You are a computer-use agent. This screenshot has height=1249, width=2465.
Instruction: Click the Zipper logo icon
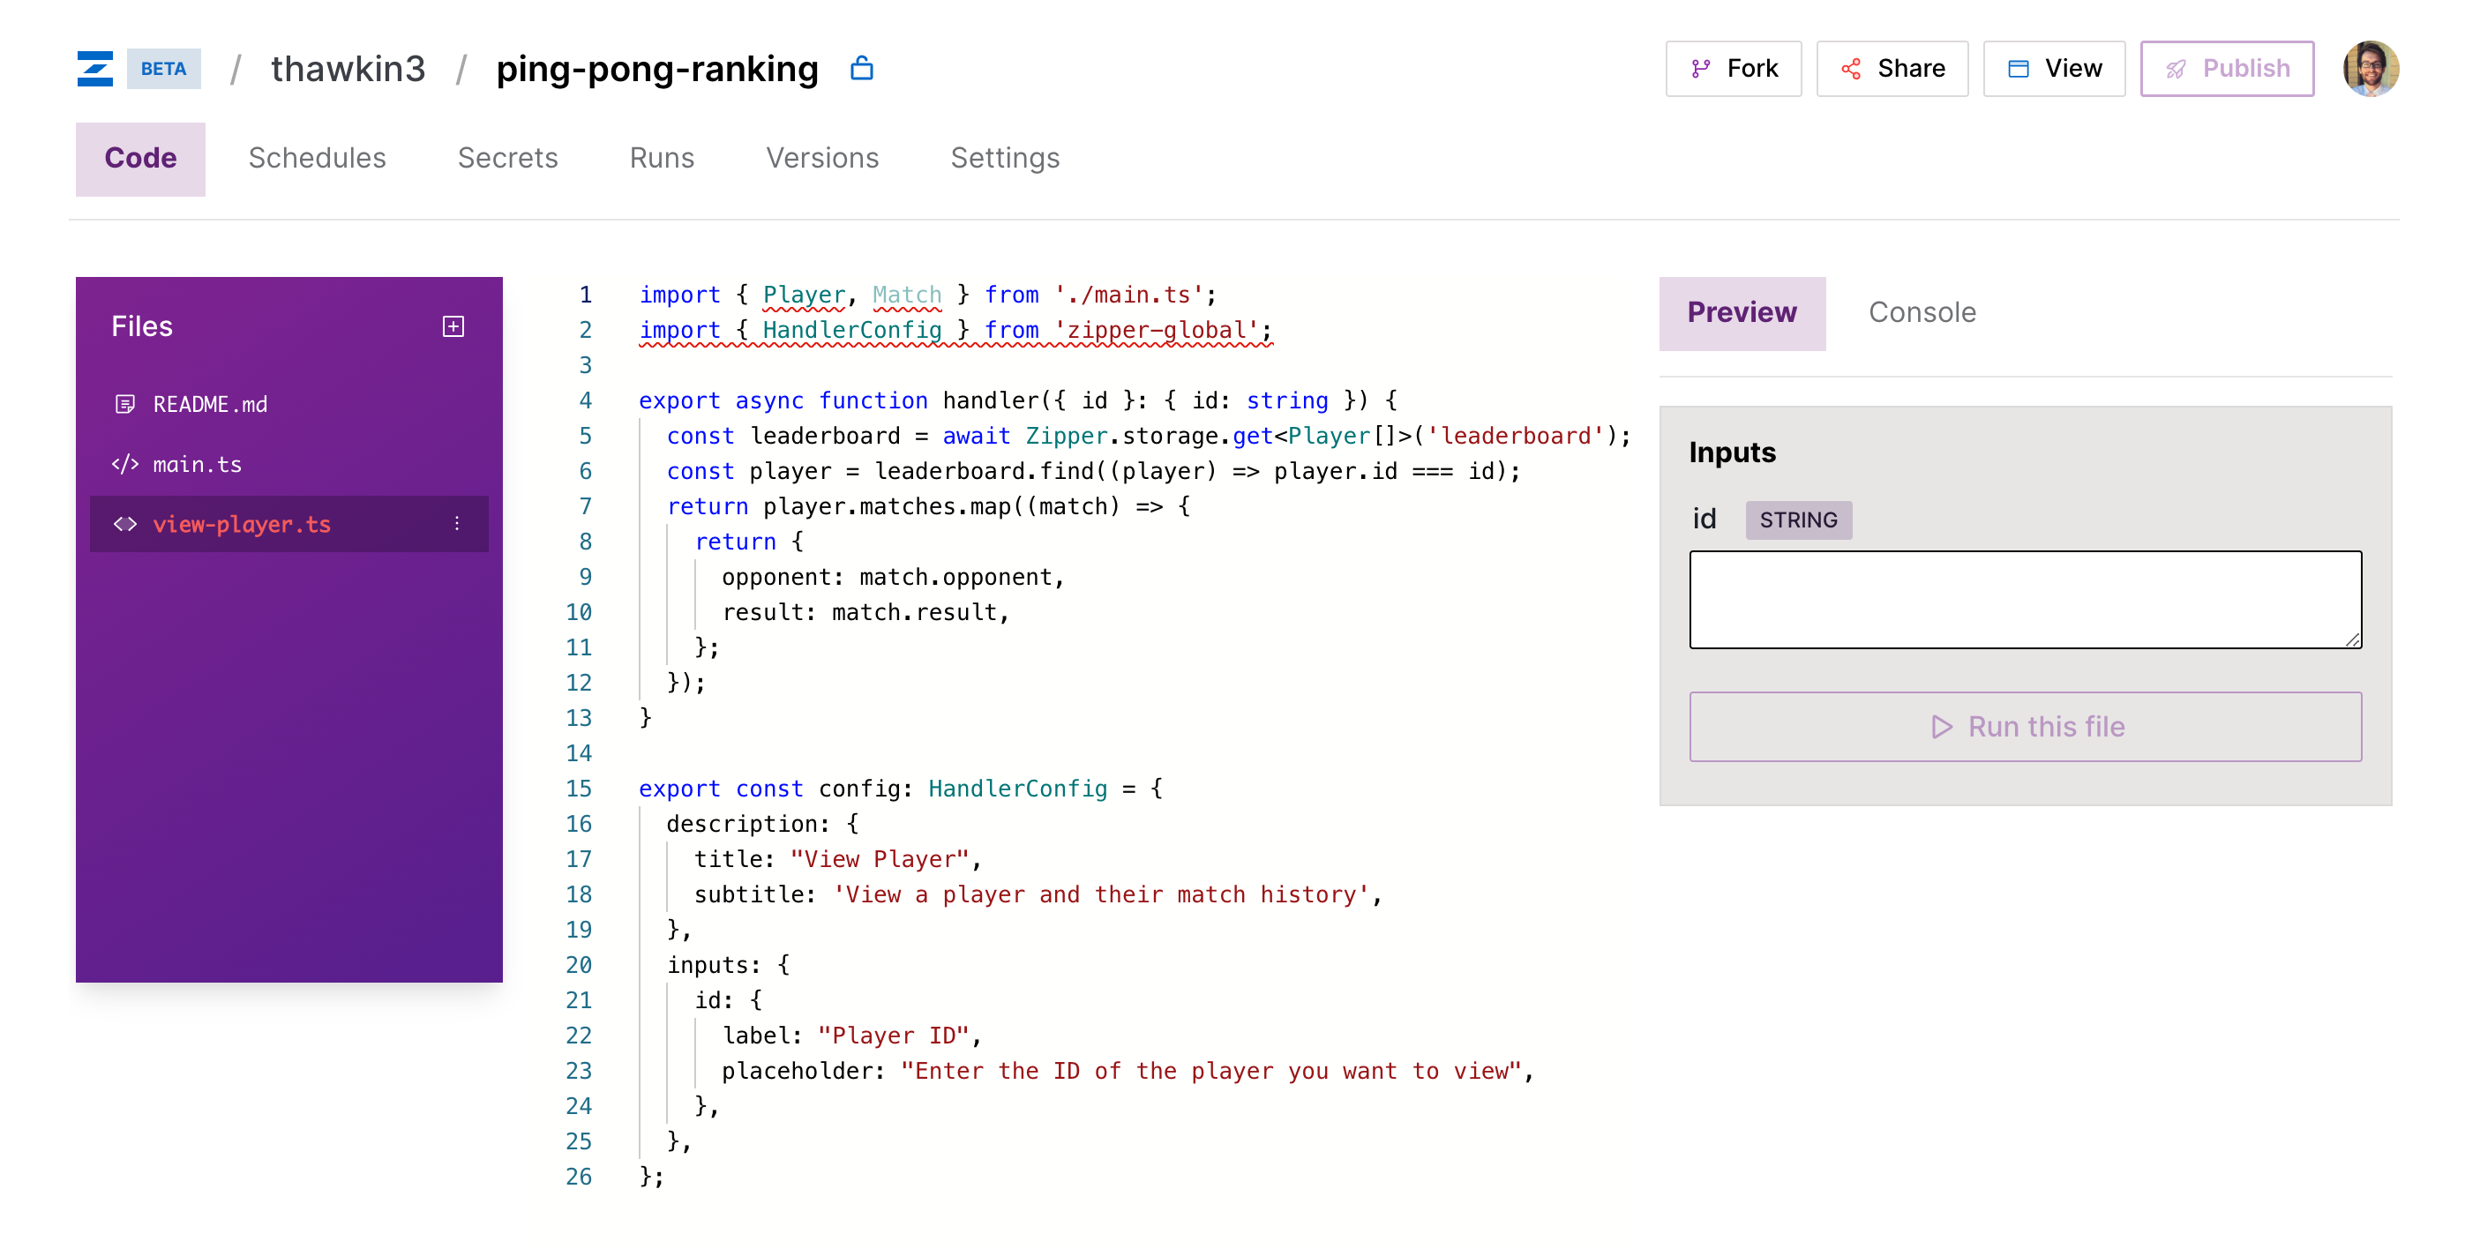[94, 69]
